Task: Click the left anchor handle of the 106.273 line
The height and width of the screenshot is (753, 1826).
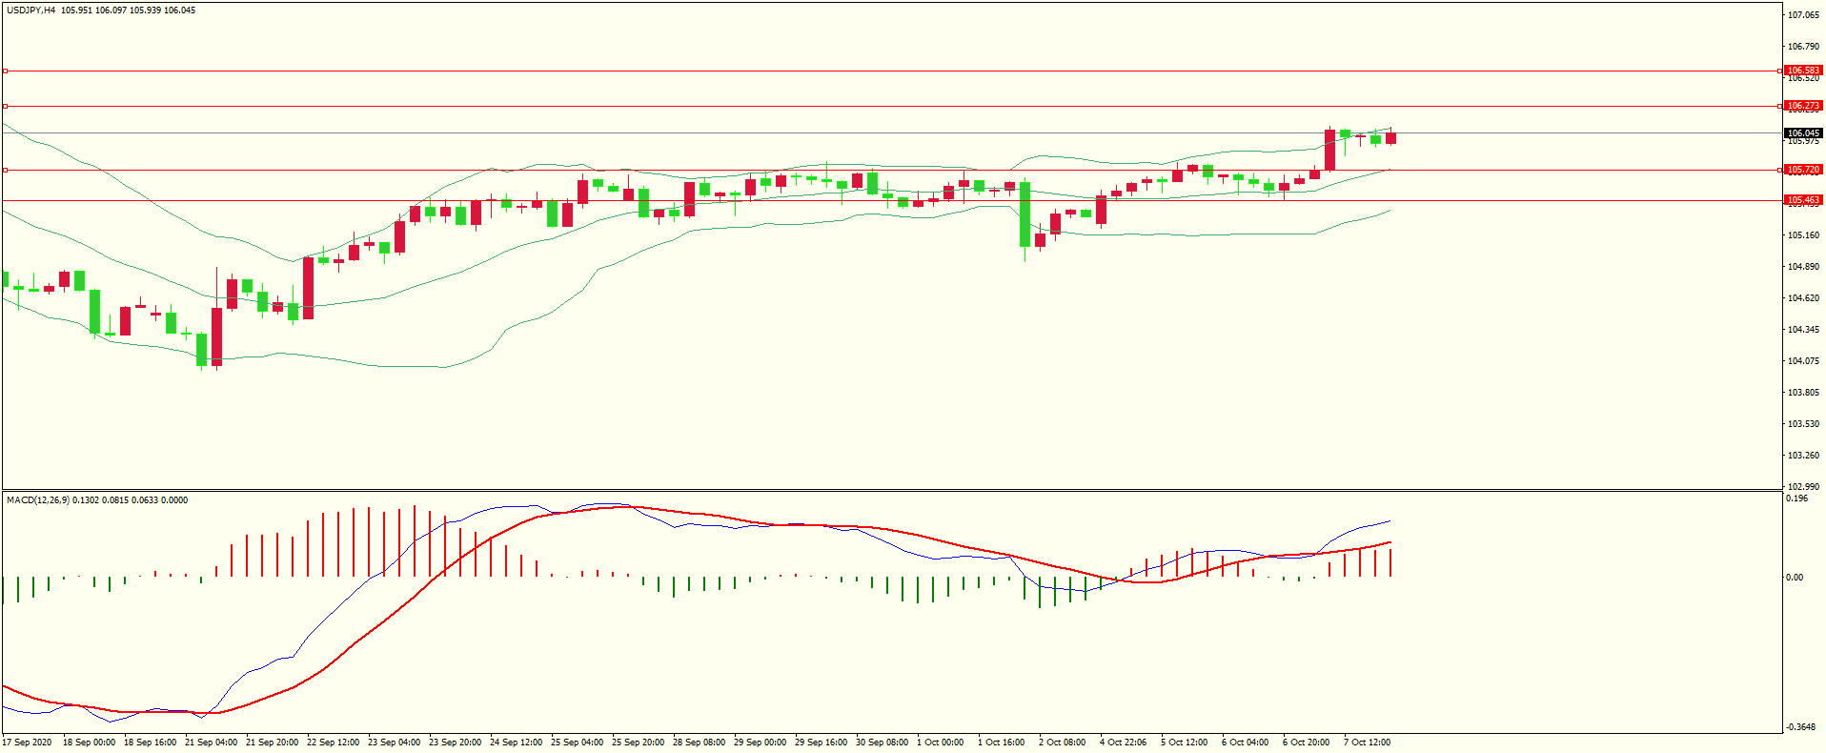Action: (x=5, y=106)
